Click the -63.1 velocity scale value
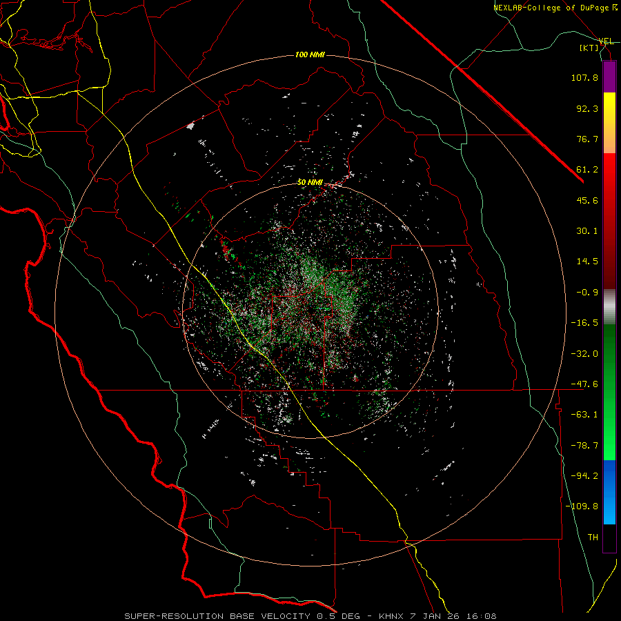 pos(584,415)
